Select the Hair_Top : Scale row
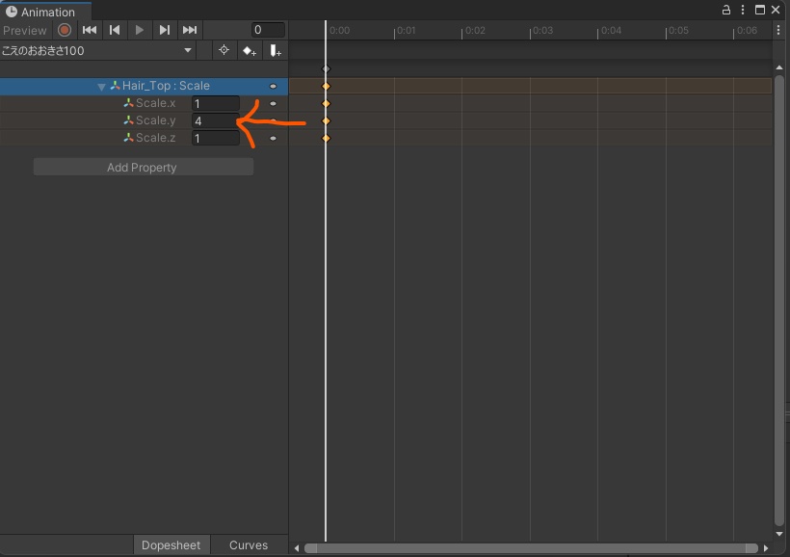This screenshot has height=557, width=790. [145, 86]
